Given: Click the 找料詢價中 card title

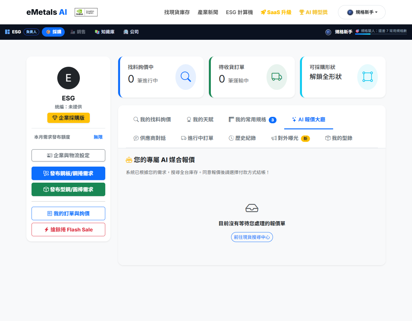Looking at the screenshot, I should pyautogui.click(x=141, y=67).
